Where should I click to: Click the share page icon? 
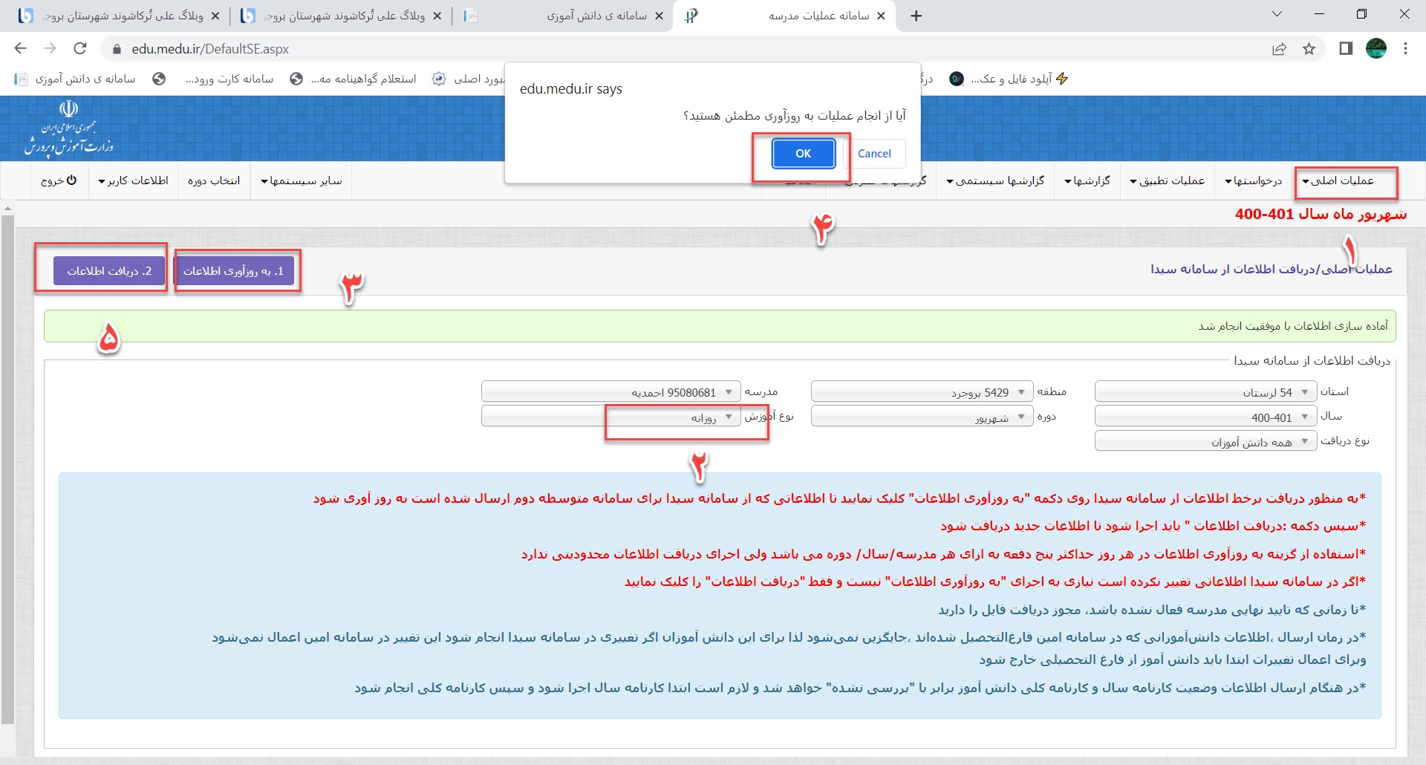point(1279,49)
